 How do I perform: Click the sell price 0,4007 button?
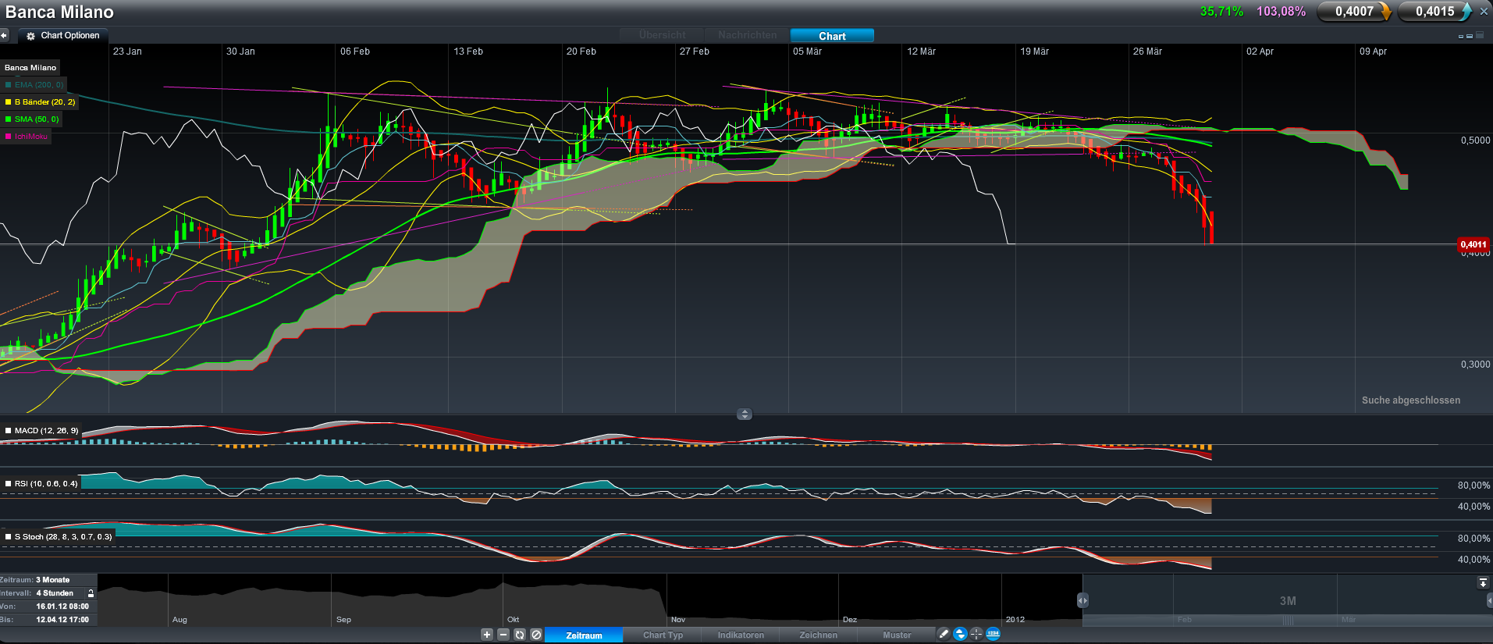point(1355,12)
